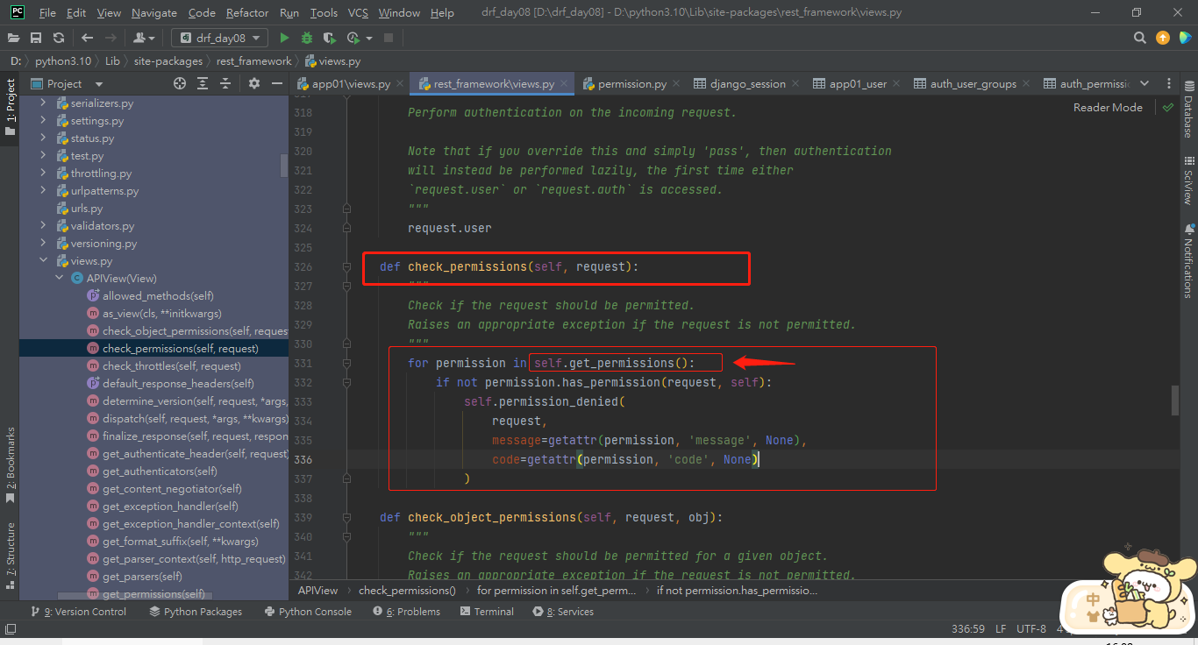Toggle the Database tool window
This screenshot has width=1198, height=645.
1189,110
